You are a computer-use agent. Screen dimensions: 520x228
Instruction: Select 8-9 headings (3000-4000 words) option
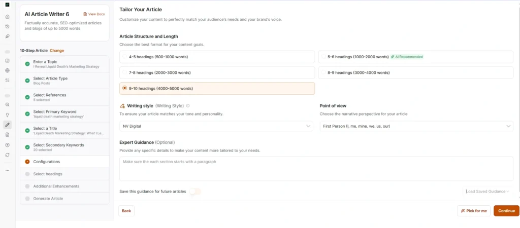416,72
